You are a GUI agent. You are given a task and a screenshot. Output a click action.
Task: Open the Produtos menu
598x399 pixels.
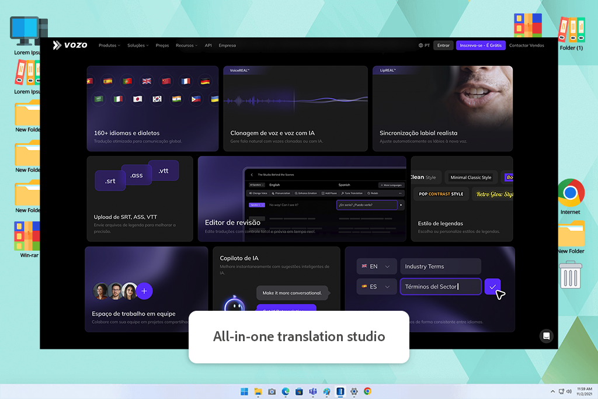pyautogui.click(x=109, y=46)
